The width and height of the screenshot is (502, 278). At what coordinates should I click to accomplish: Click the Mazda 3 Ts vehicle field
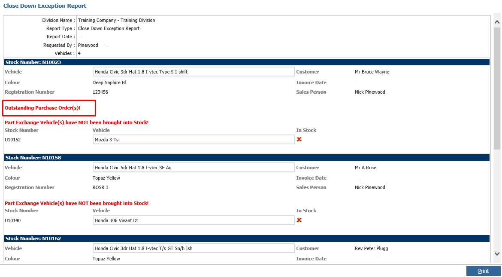[x=194, y=140]
